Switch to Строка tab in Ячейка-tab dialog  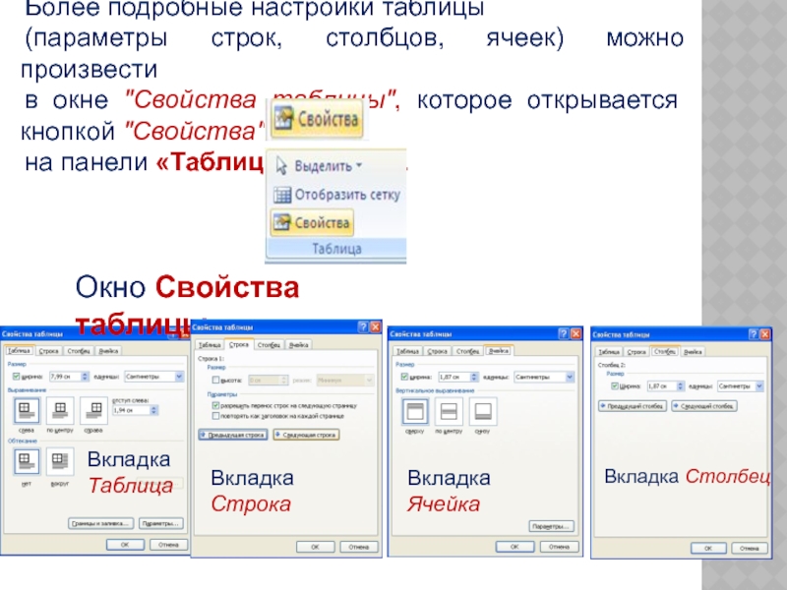(437, 351)
